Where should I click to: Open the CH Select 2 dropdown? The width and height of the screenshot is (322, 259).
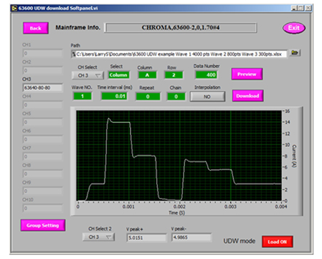[99, 237]
